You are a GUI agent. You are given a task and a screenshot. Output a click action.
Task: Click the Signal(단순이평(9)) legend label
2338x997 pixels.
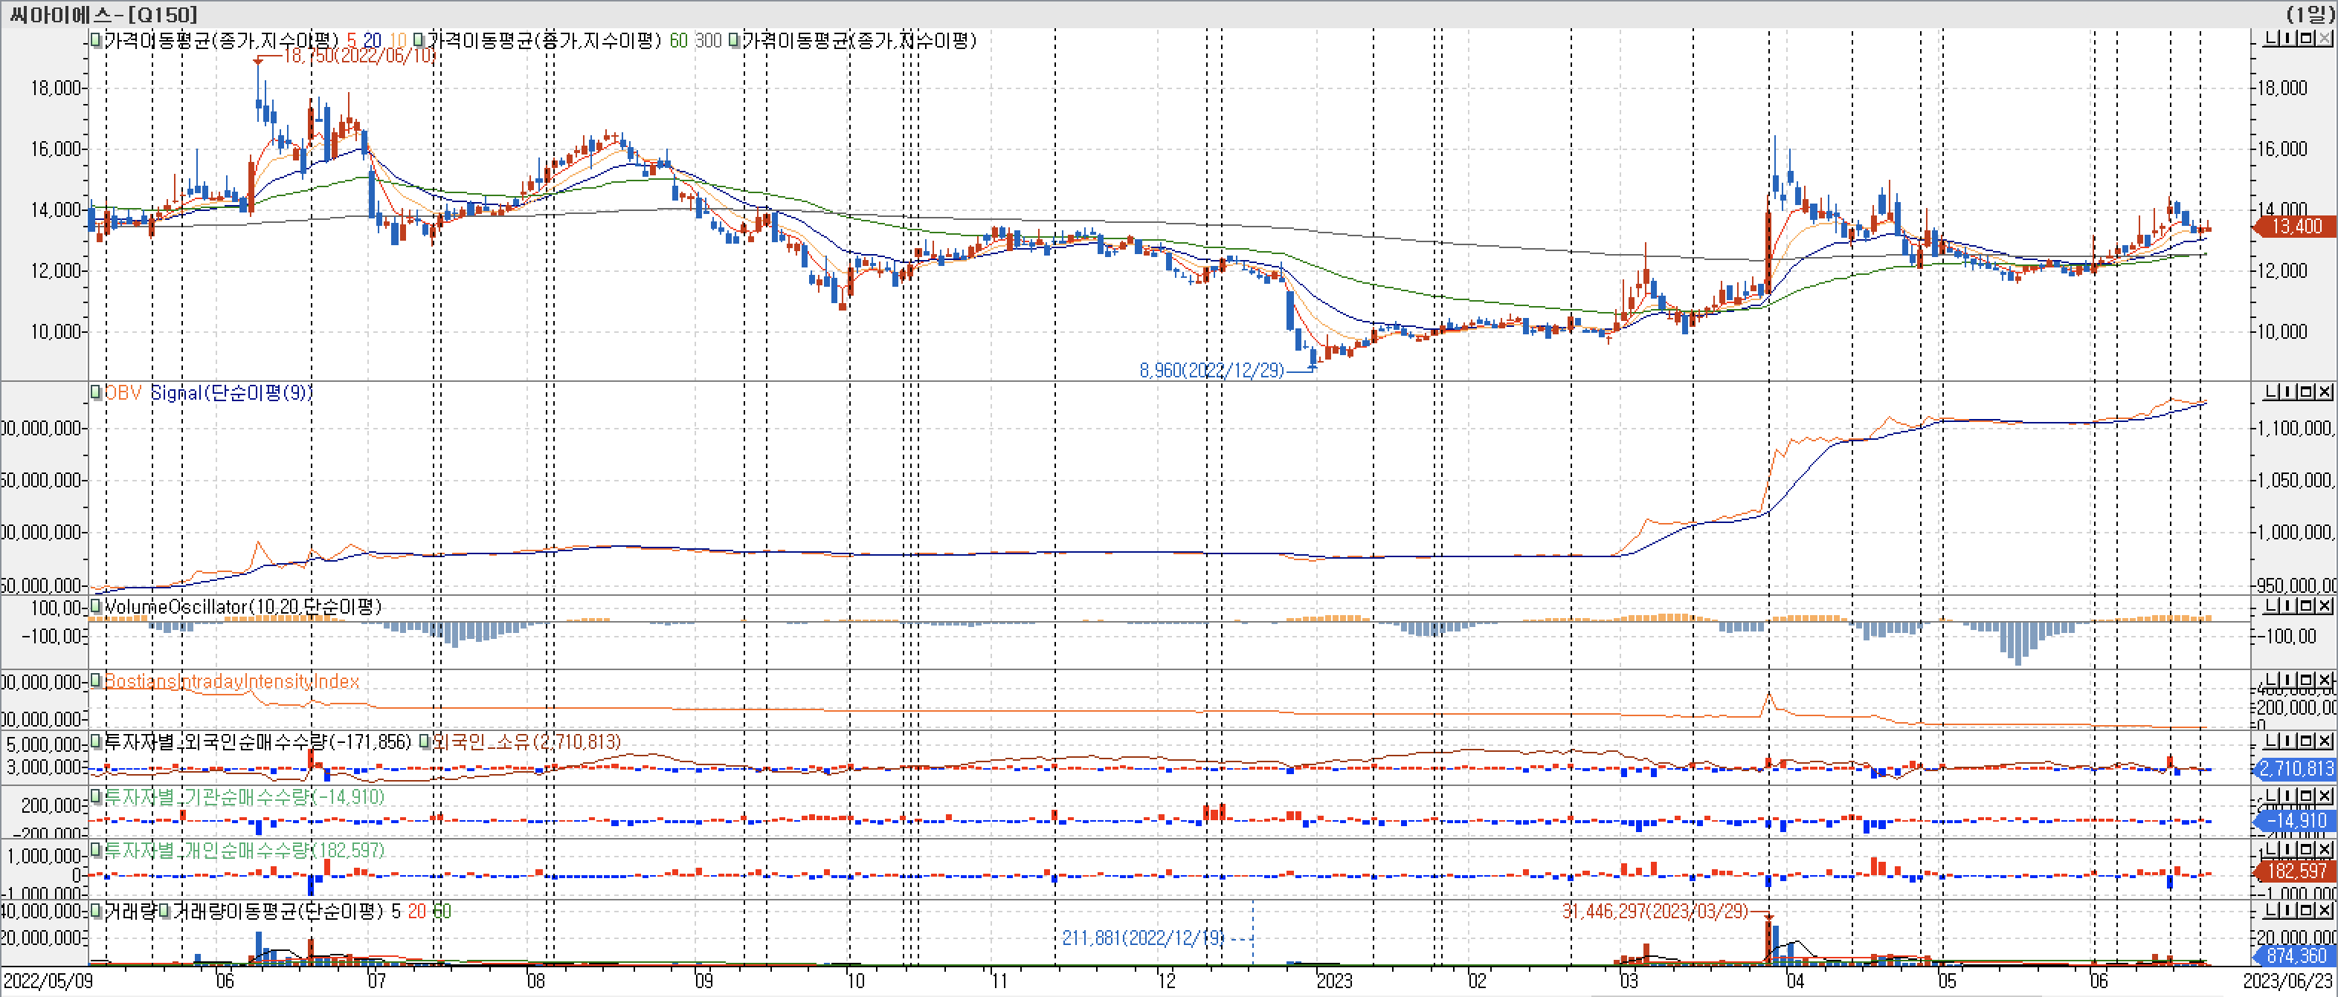[231, 392]
